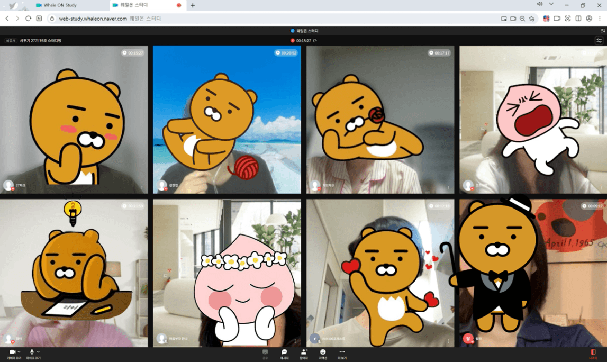Open the emoji reactions menu
This screenshot has width=607, height=362.
[322, 354]
